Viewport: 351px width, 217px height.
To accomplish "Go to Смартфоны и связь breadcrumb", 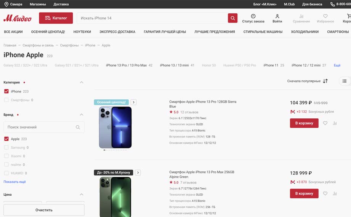I will (x=38, y=45).
